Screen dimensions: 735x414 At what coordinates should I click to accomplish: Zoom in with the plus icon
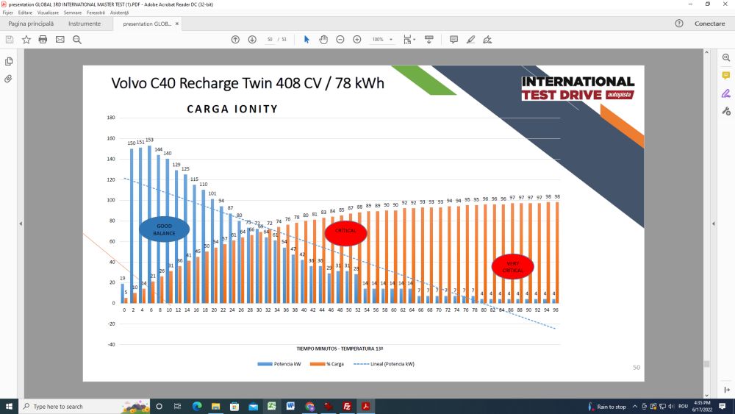point(357,40)
